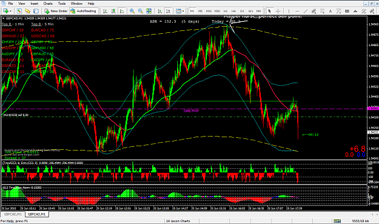Select the W1 timeframe
The width and height of the screenshot is (379, 224).
pos(250,11)
